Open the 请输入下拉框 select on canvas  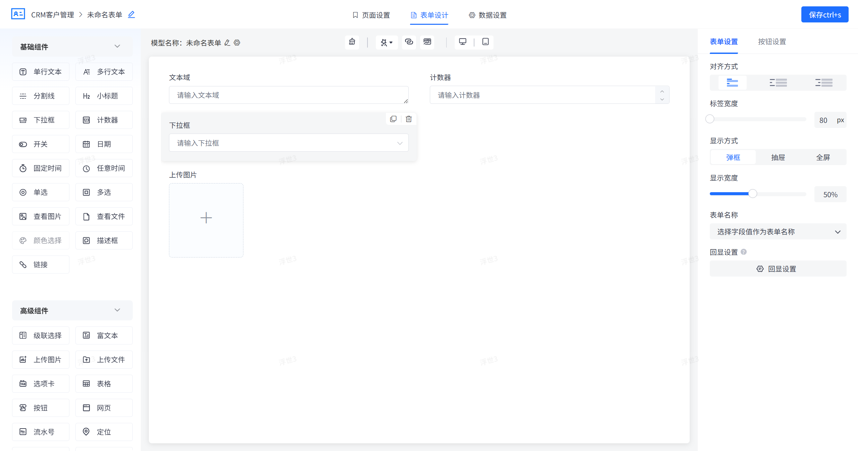tap(289, 143)
